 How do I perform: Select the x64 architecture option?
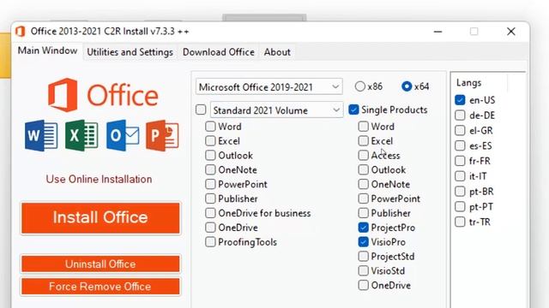(415, 86)
